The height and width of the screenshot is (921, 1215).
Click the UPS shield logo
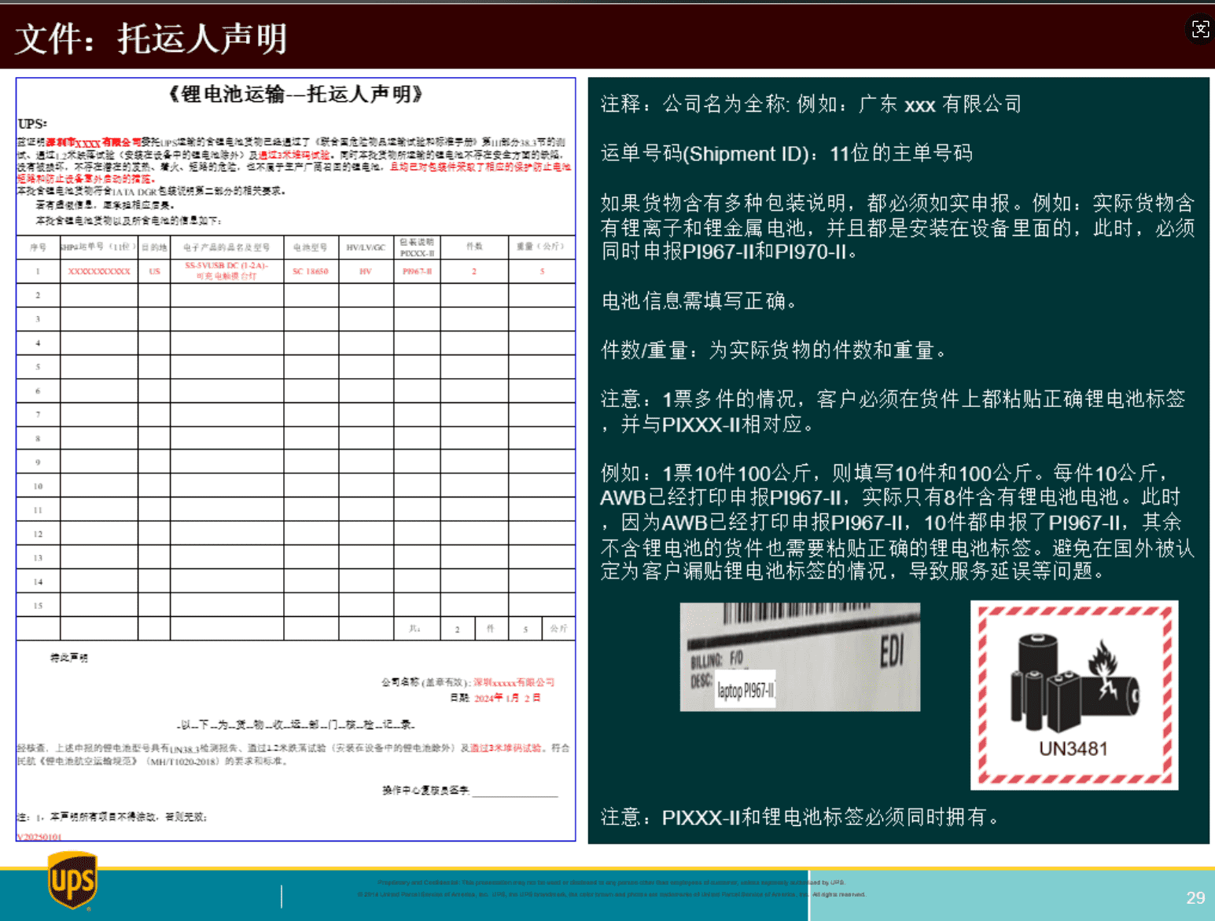(72, 881)
